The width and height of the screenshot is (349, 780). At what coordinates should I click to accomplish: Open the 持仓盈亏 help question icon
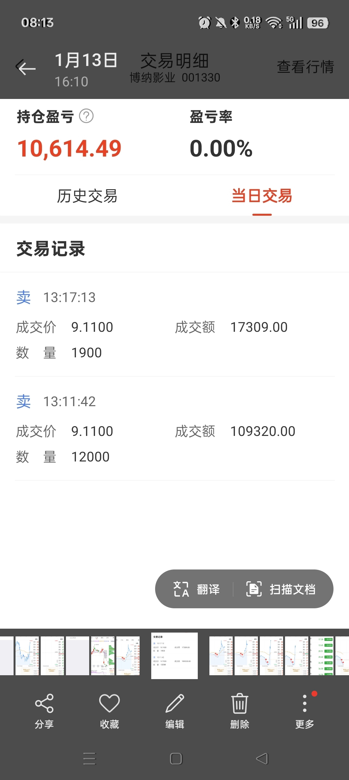[86, 116]
